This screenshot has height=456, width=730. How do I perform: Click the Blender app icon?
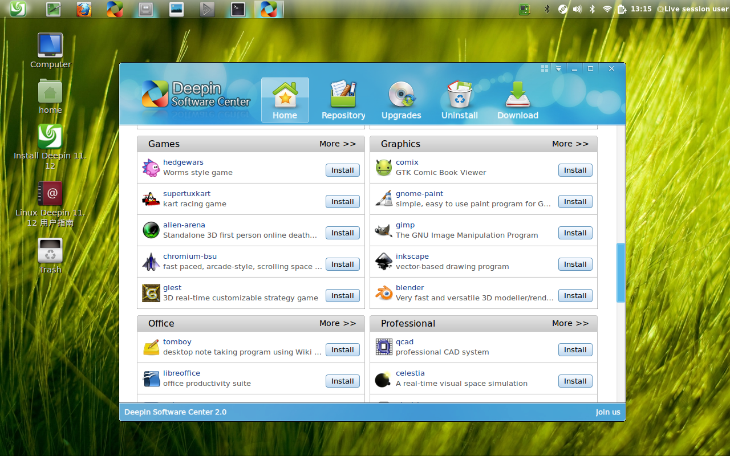click(x=383, y=292)
